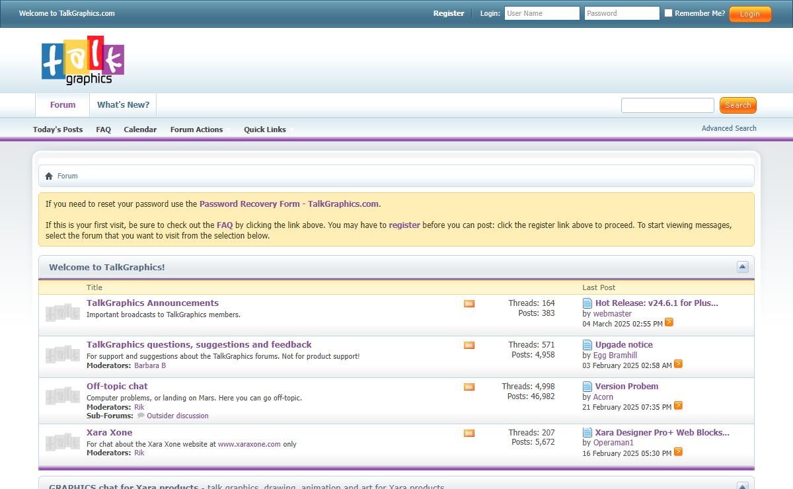Click post icon beside Version Probem
Viewport: 793px width, 489px height.
(587, 387)
